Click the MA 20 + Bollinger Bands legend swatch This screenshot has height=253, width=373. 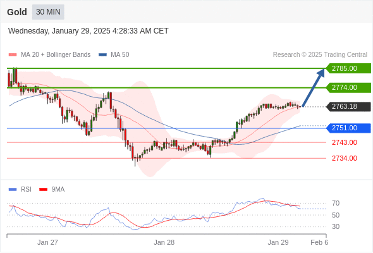(13, 55)
